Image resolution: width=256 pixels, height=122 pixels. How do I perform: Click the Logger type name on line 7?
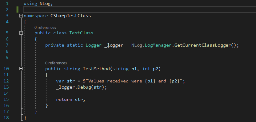tap(94, 45)
